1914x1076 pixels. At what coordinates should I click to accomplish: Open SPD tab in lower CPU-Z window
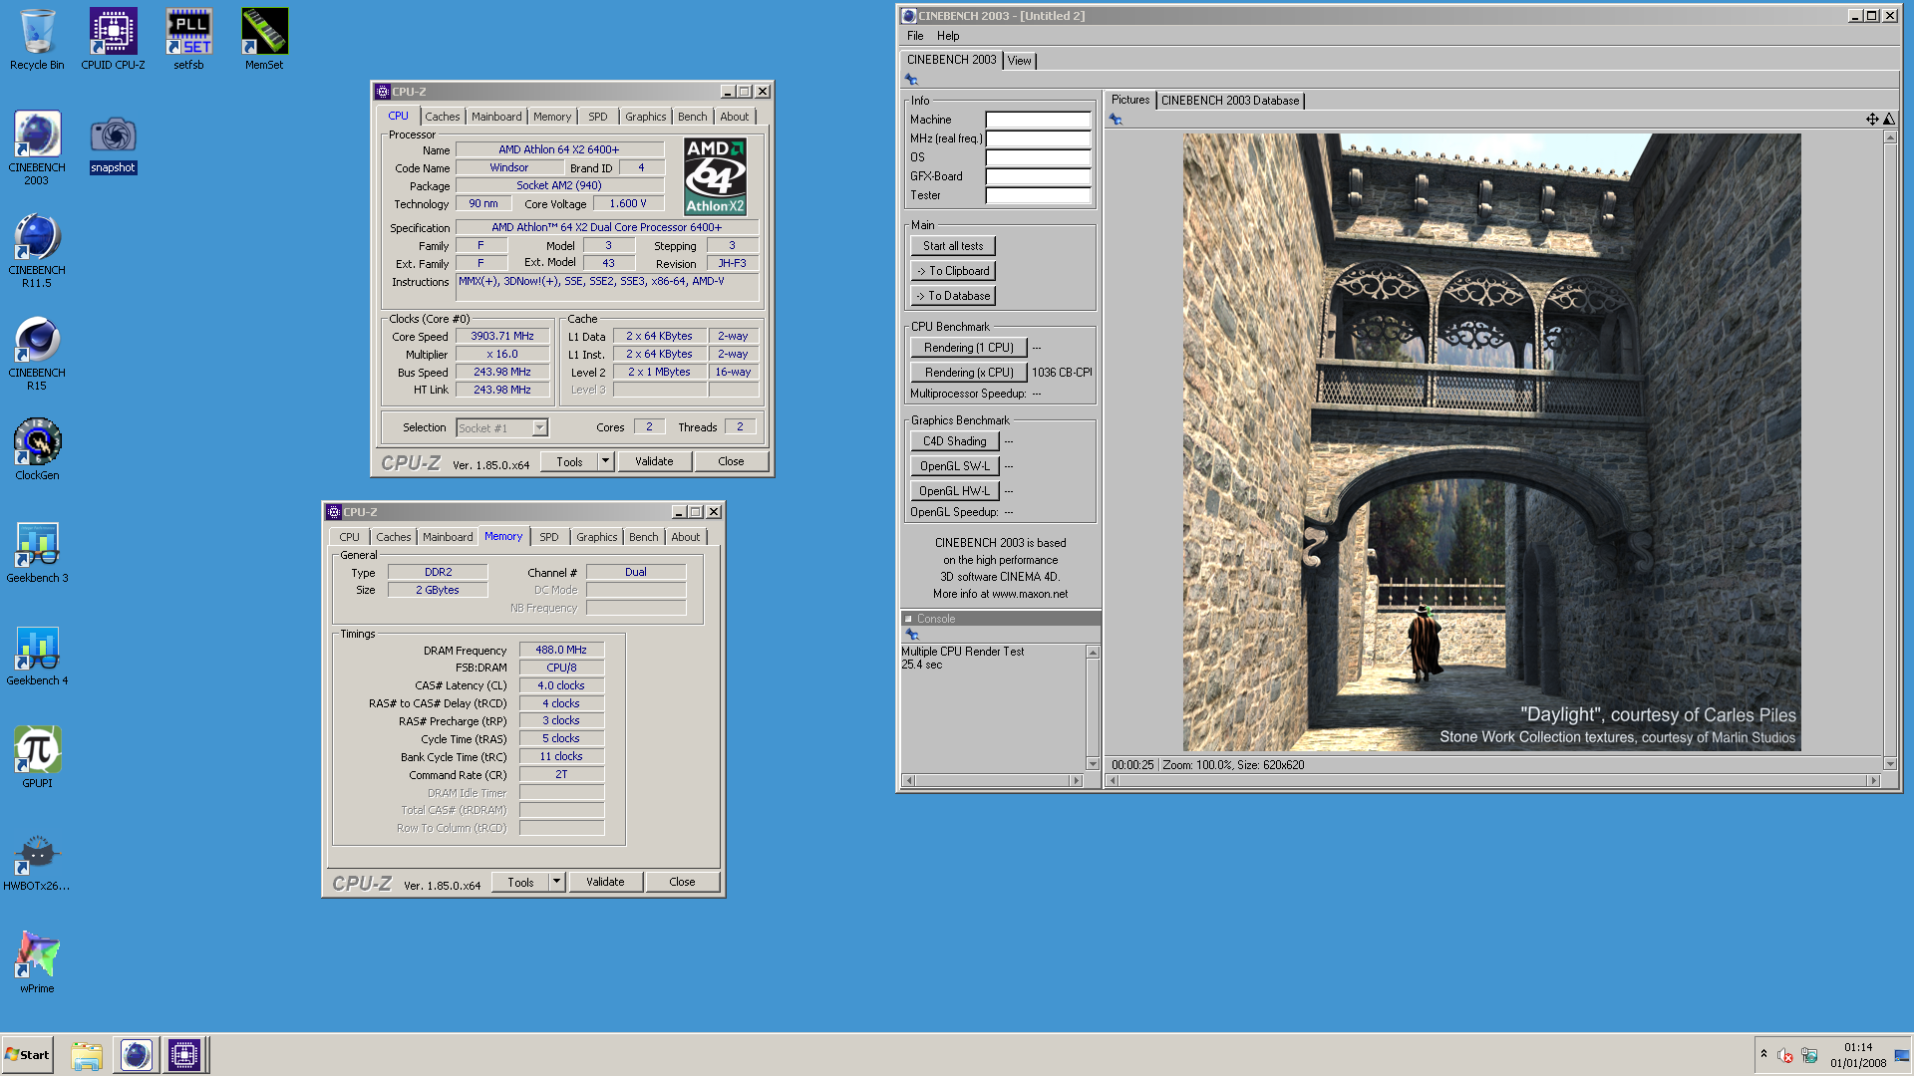pos(549,537)
